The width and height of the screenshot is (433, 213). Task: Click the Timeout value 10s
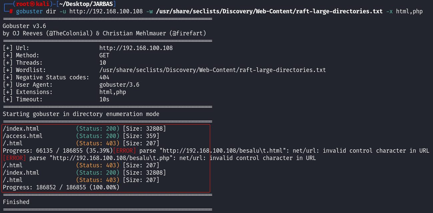[x=104, y=99]
